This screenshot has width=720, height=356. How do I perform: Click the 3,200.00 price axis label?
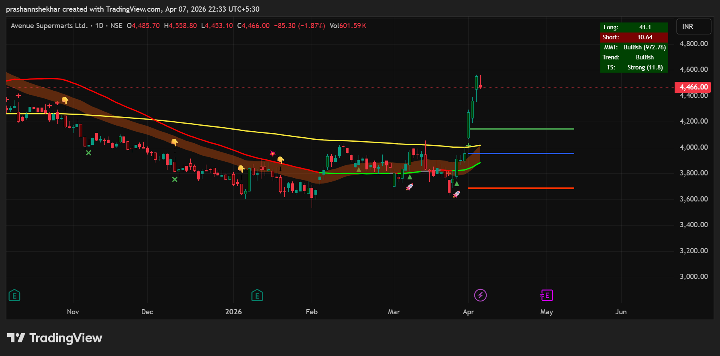[x=693, y=251]
